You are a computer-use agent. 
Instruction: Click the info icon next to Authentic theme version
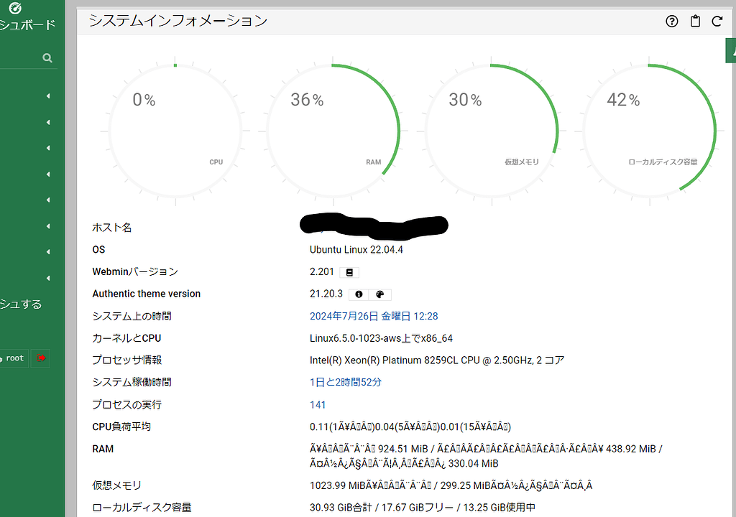click(x=359, y=294)
